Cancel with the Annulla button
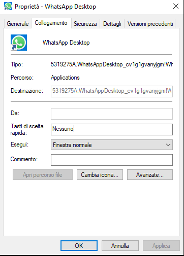This screenshot has height=256, width=184. (x=120, y=246)
